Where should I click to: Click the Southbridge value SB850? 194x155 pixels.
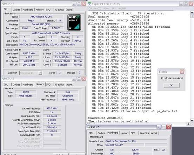coord(136,153)
